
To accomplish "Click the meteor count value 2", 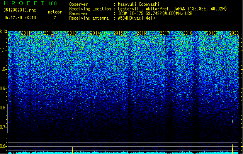I will point(55,18).
